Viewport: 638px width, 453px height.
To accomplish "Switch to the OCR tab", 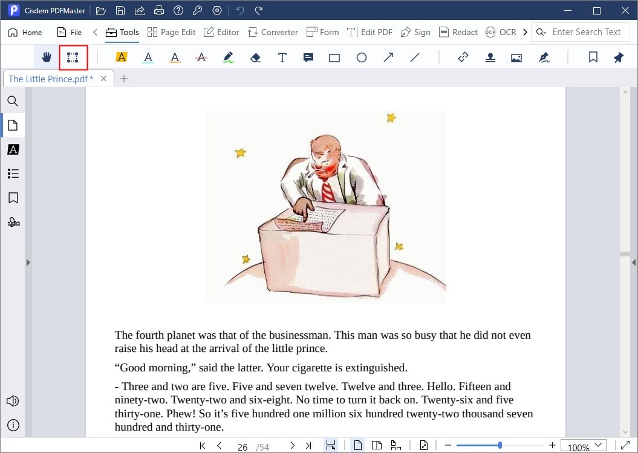I will [x=501, y=32].
